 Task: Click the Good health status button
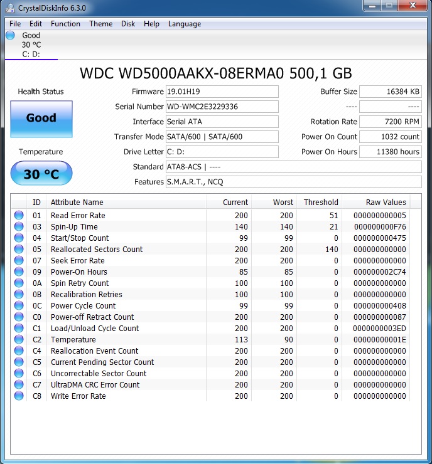pos(41,119)
